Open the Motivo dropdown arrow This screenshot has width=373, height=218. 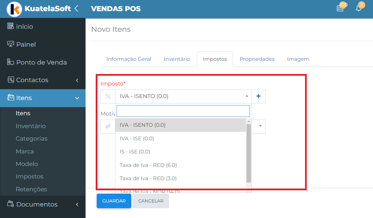[260, 126]
